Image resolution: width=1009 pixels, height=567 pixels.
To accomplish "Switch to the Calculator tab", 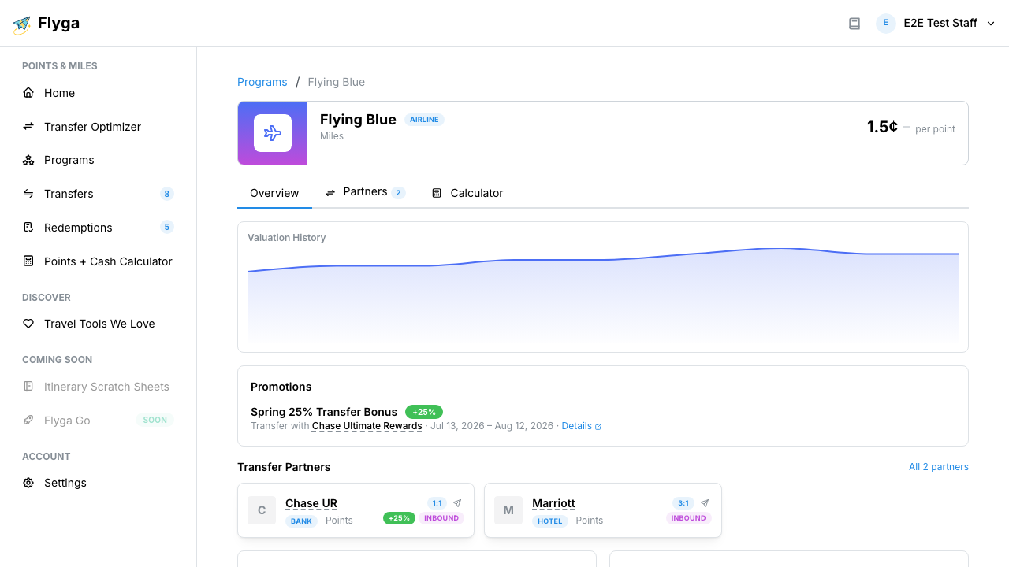I will [467, 193].
